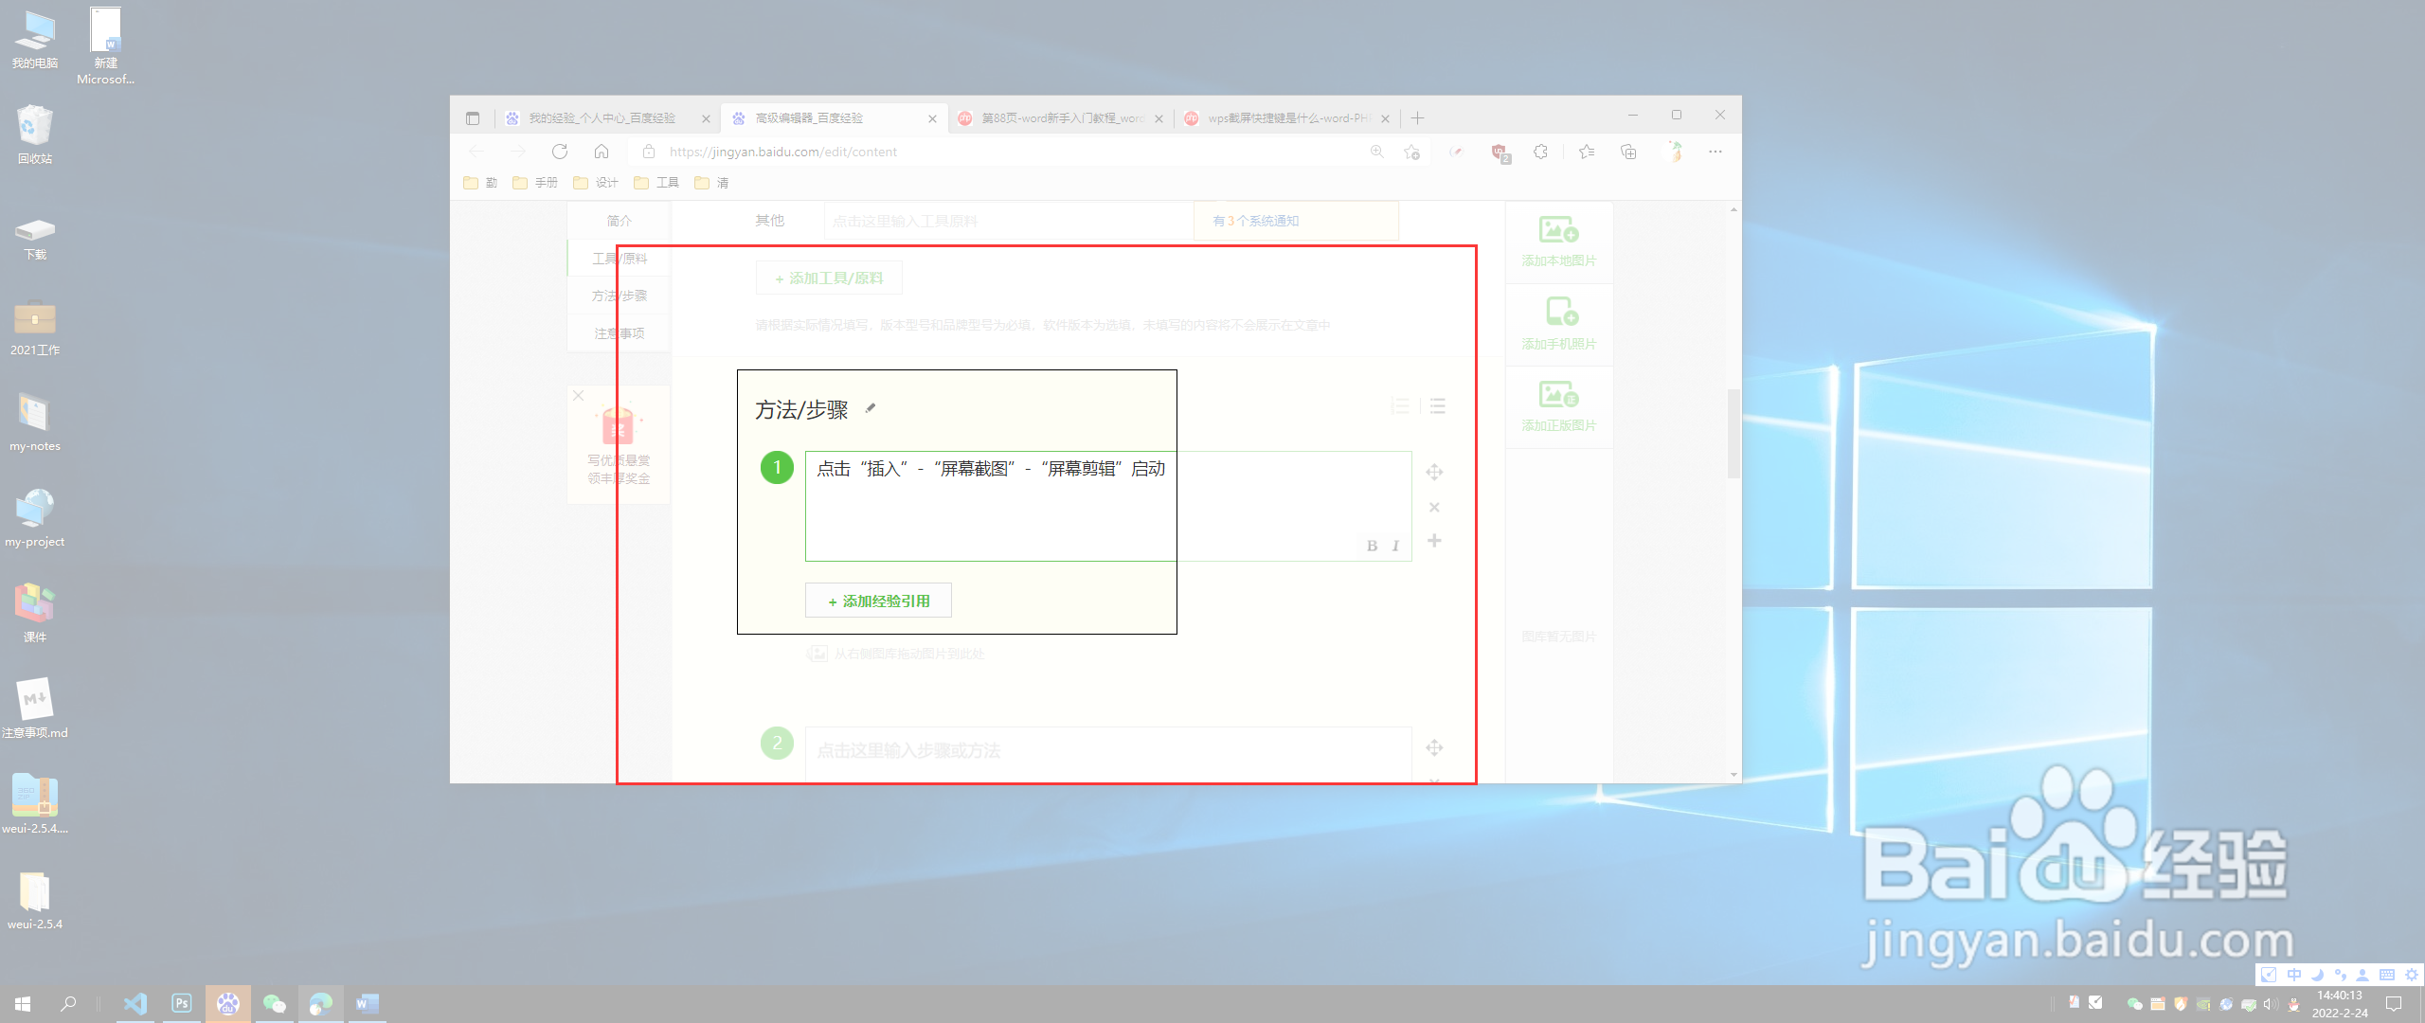The image size is (2425, 1023).
Task: Switch to 我的经验_个人中心 browser tab
Action: 602,118
